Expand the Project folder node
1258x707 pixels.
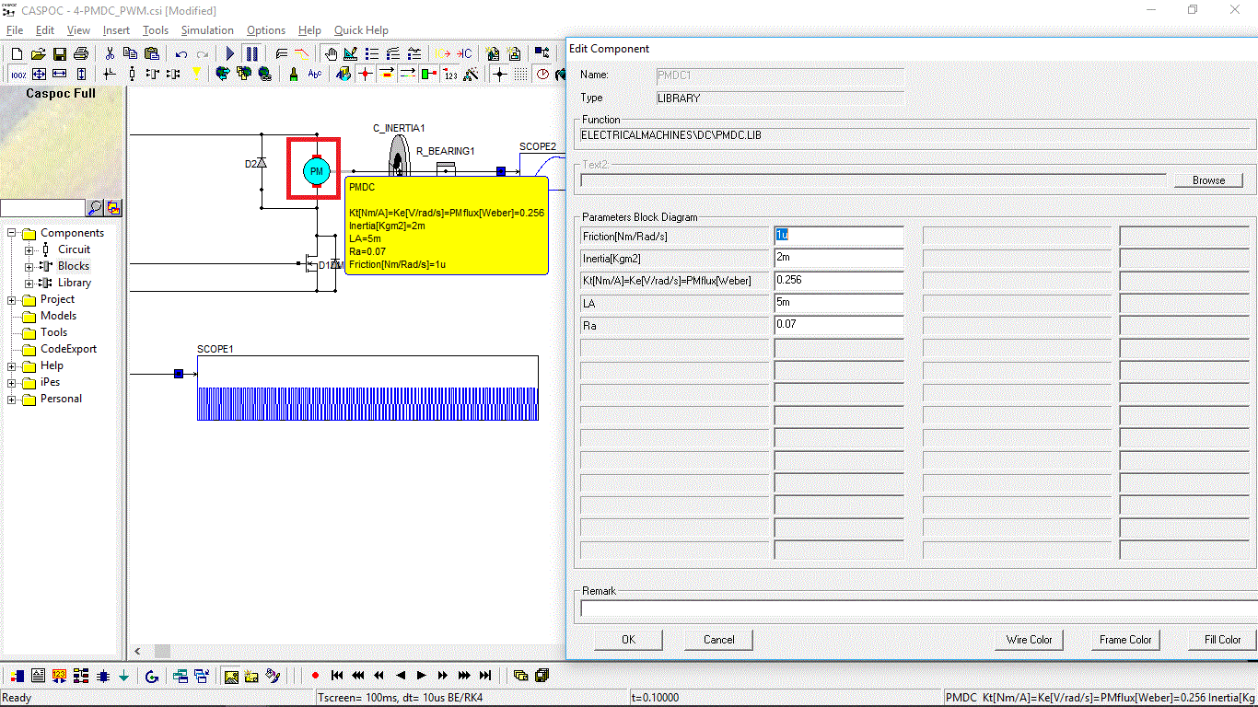(x=13, y=299)
